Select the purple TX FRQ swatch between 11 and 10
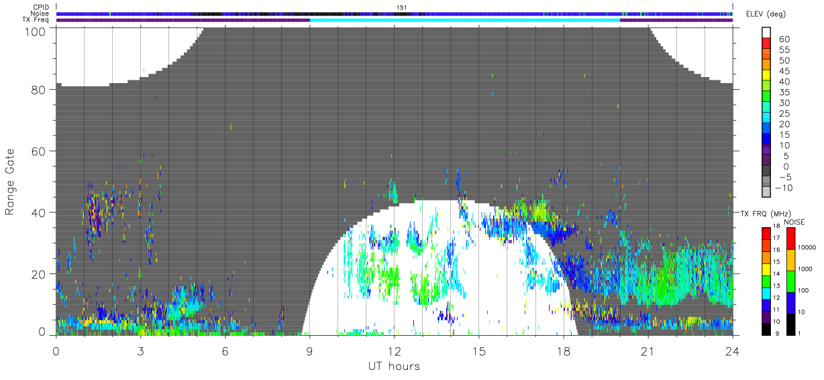Image resolution: width=824 pixels, height=380 pixels. 767,317
